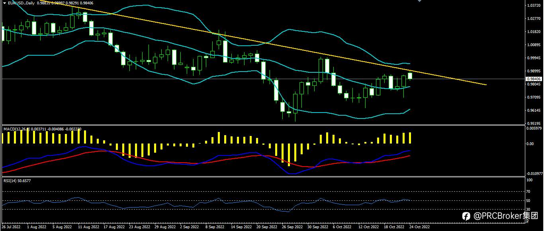Click the RSI scale label 70

(528, 192)
